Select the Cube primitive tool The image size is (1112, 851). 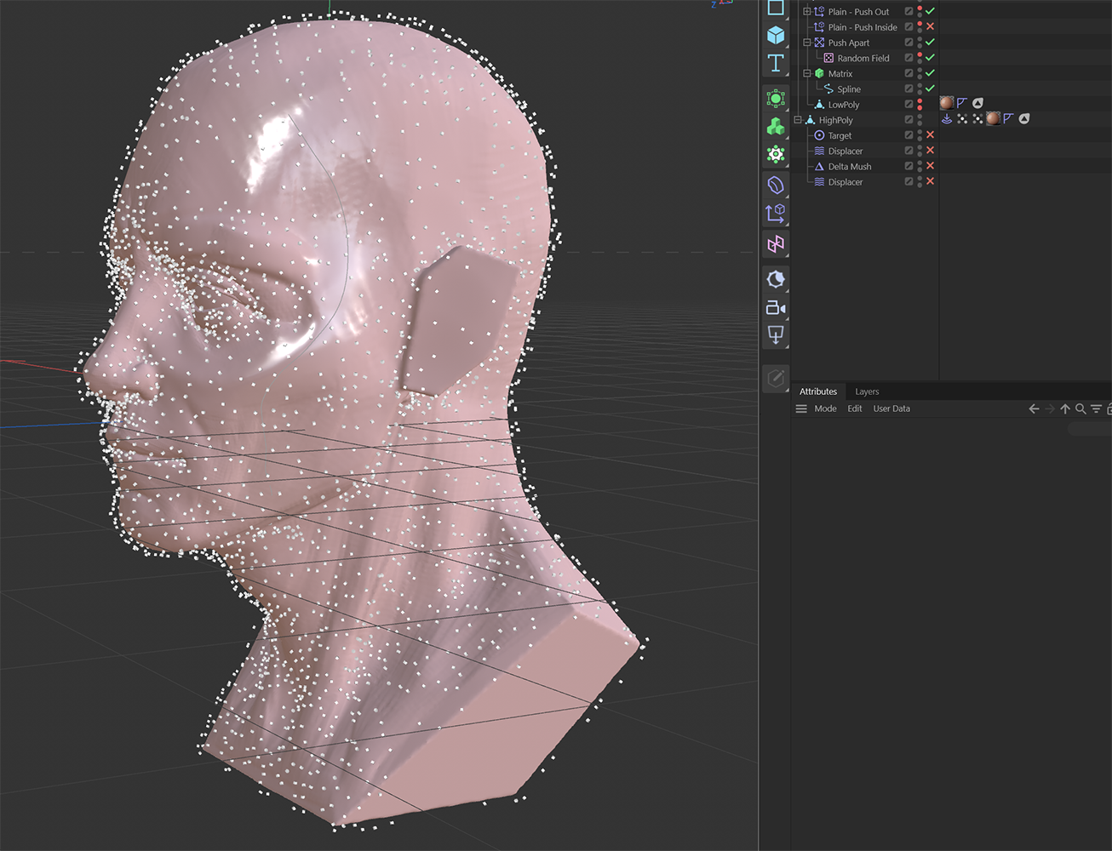[x=776, y=35]
